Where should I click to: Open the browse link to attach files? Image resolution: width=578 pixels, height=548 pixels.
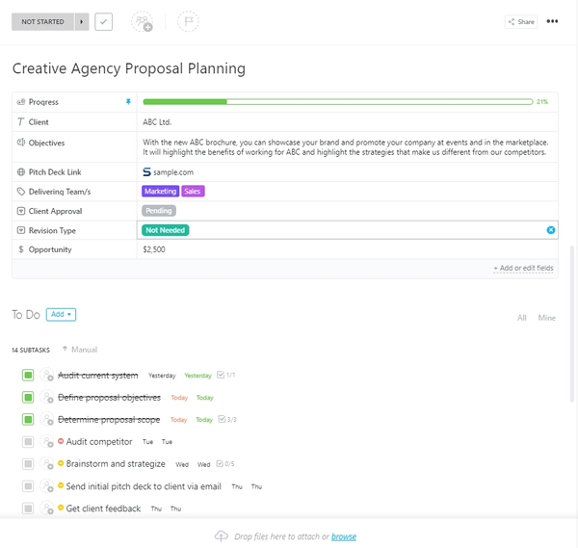(x=343, y=536)
